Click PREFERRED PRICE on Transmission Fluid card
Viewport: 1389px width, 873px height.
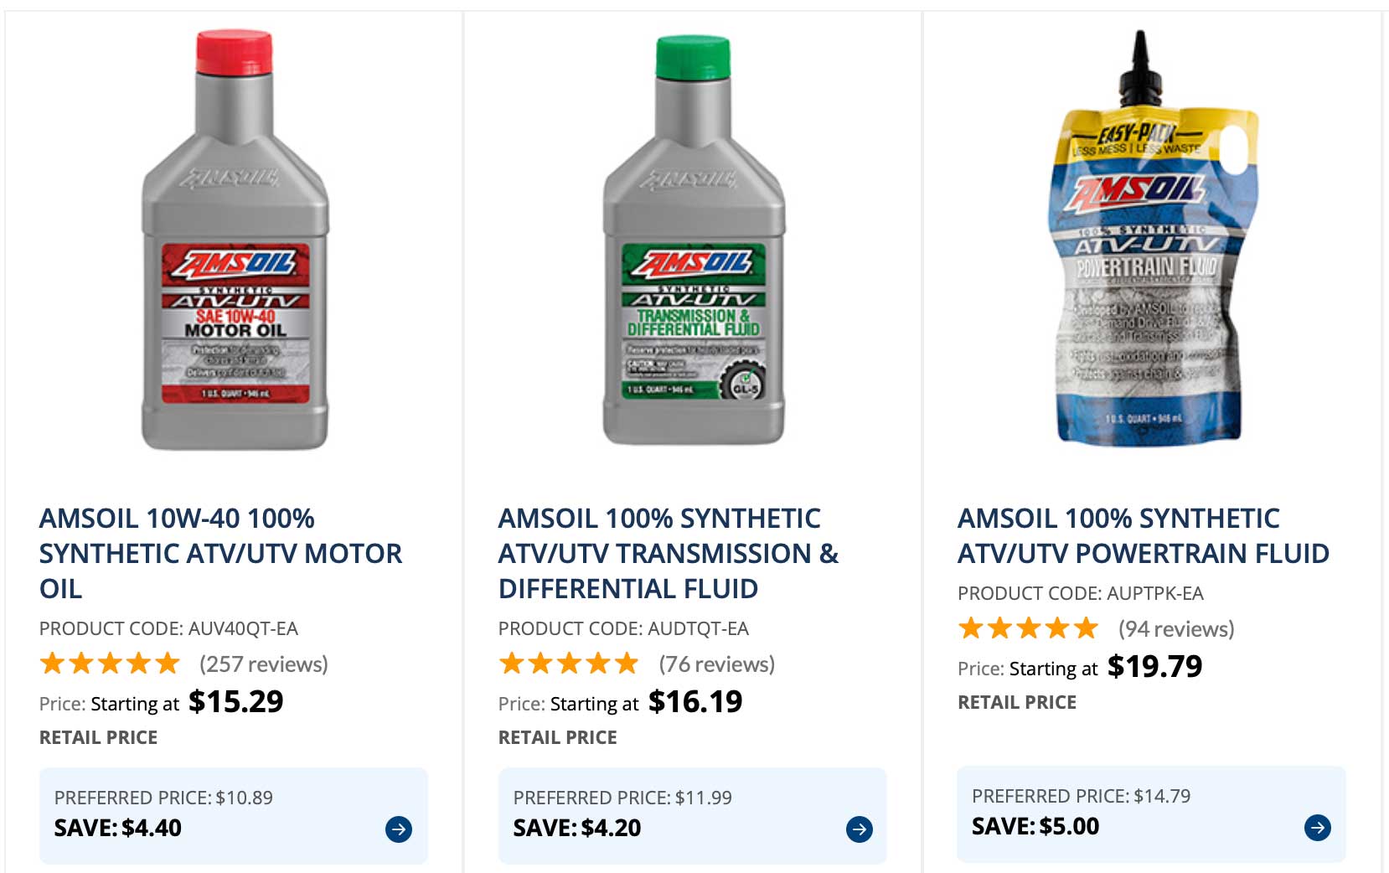(x=622, y=797)
